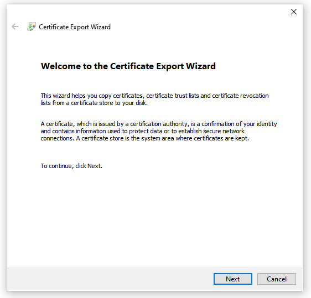
Task: Click the 'and contains information used to protect' line
Action: [142, 131]
